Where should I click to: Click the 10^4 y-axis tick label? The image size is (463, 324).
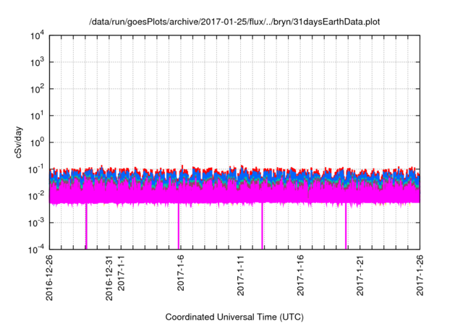pyautogui.click(x=37, y=36)
